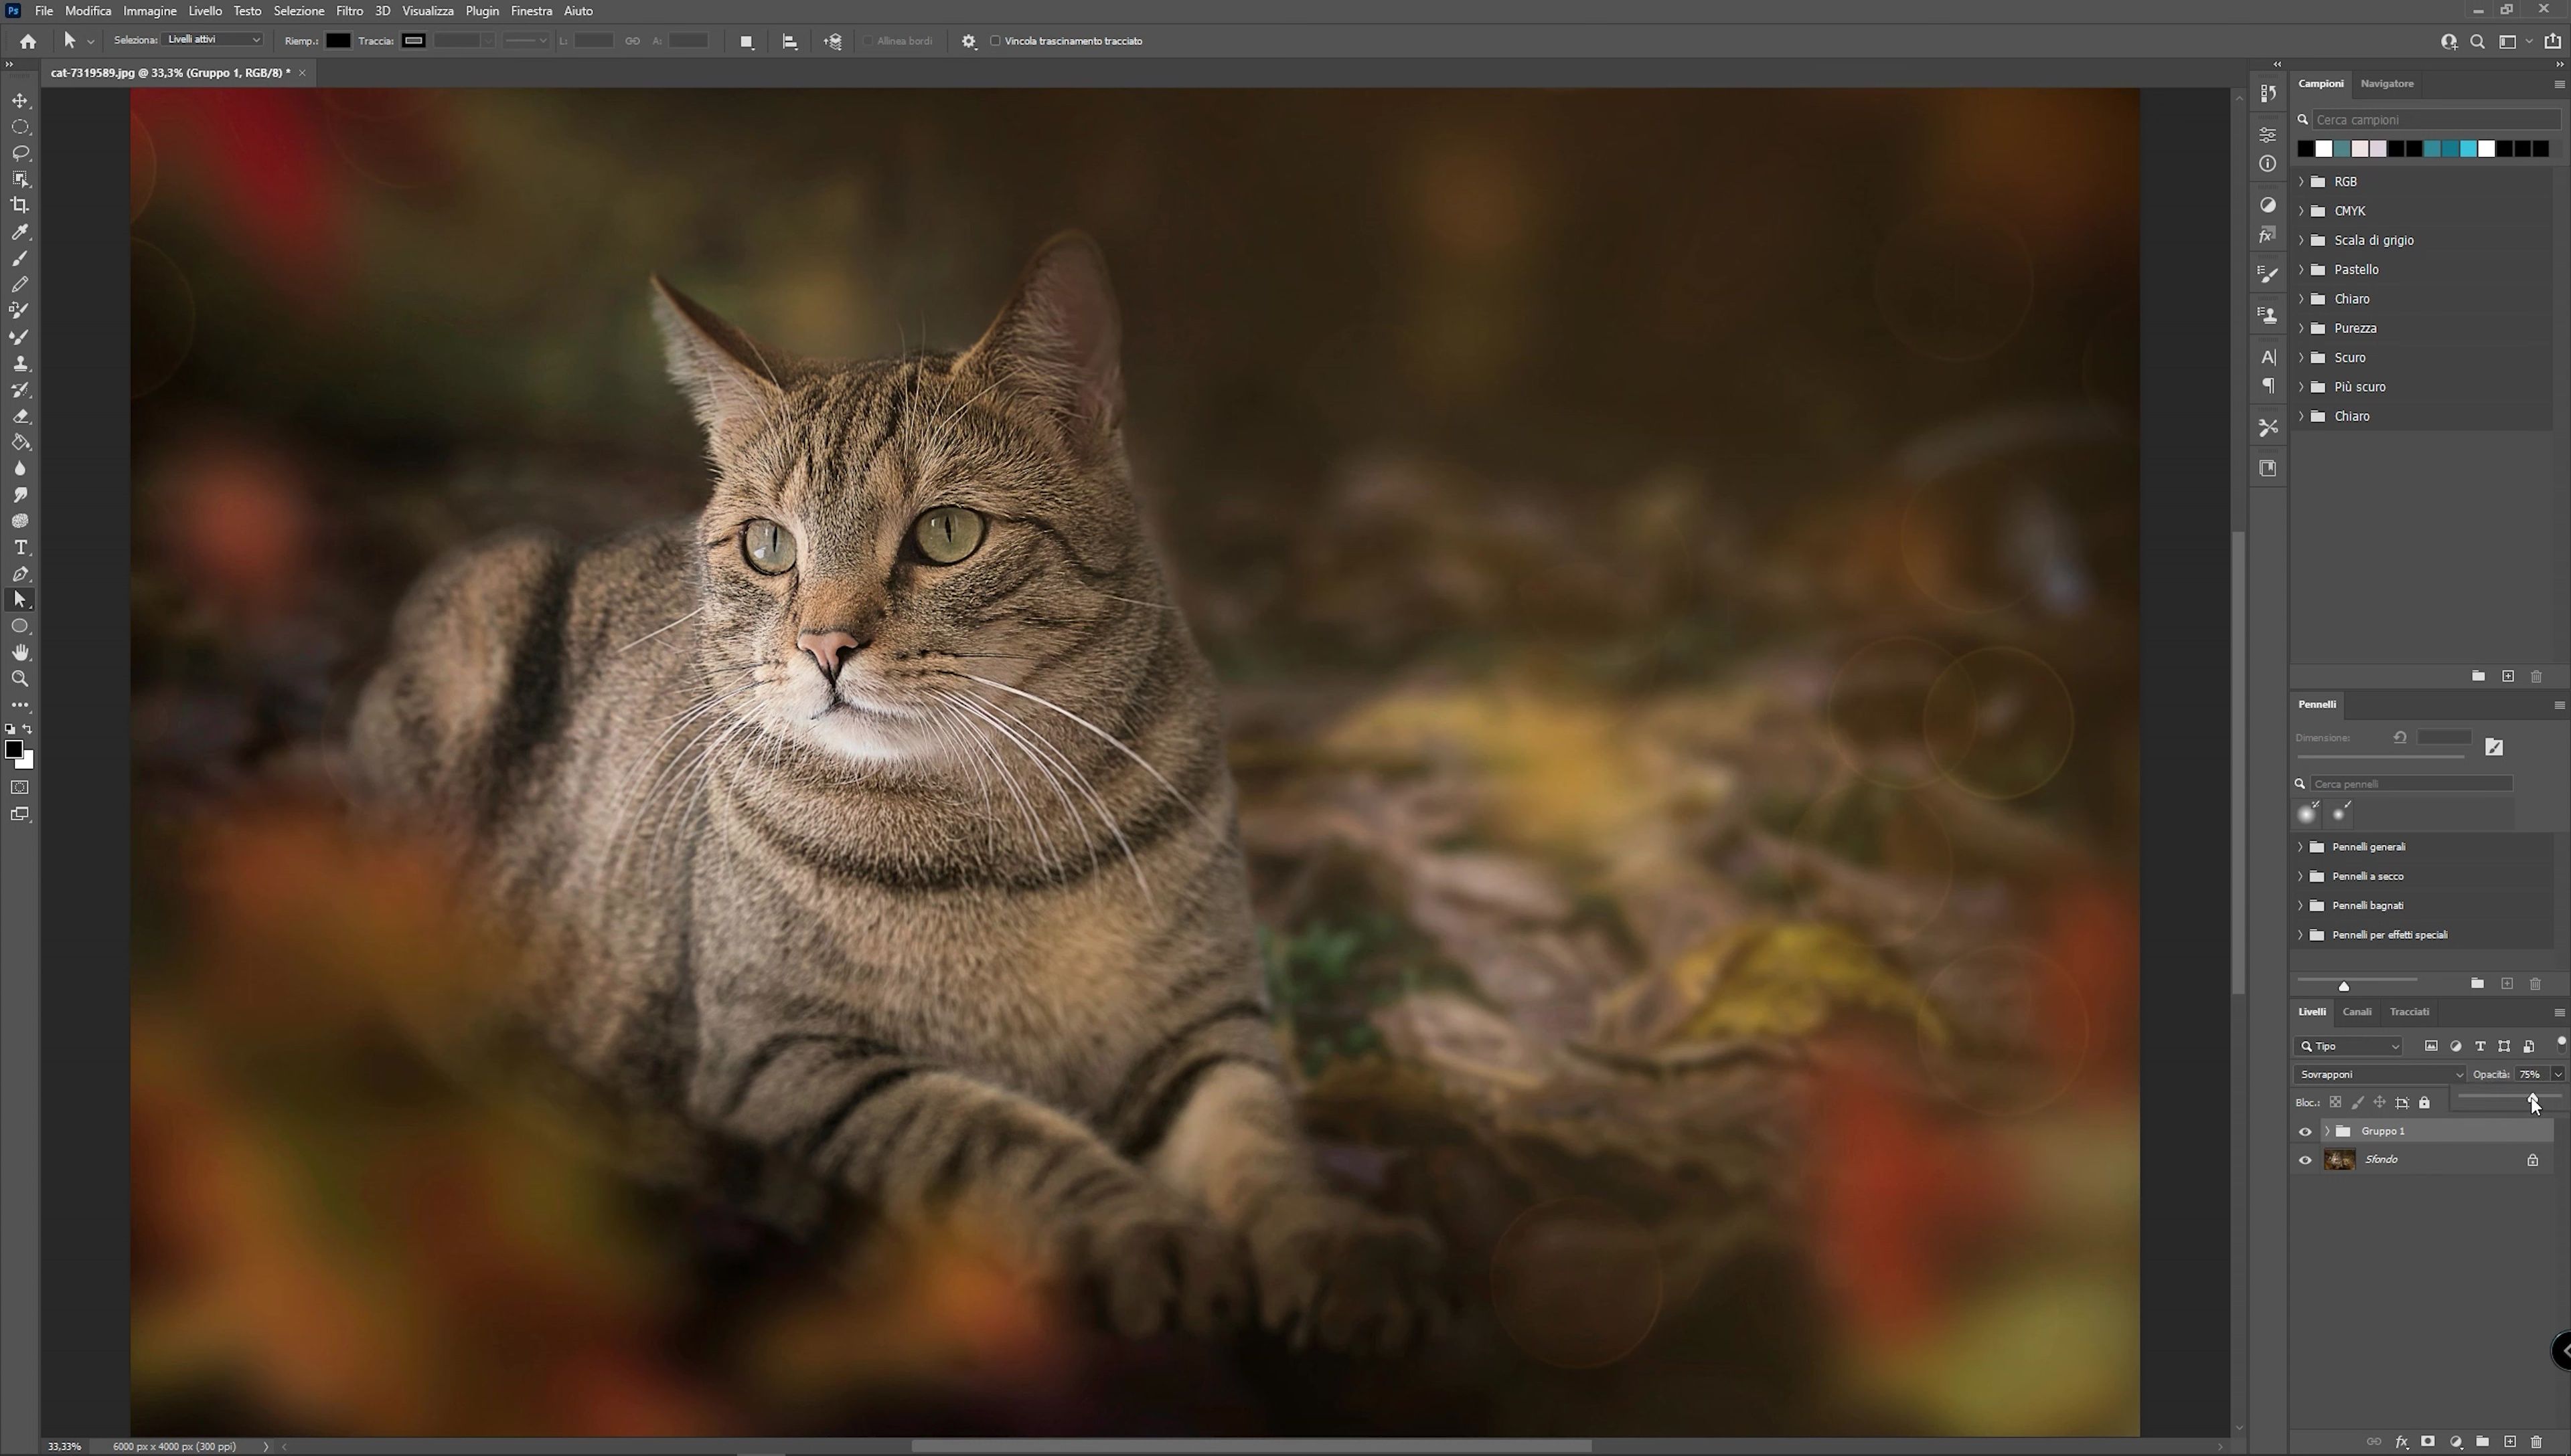Open the Immagine menu
Image resolution: width=2571 pixels, height=1456 pixels.
tap(150, 11)
